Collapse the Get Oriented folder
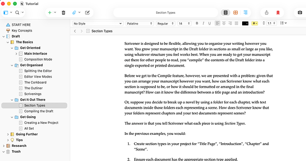The width and height of the screenshot is (306, 161). pyautogui.click(x=12, y=48)
